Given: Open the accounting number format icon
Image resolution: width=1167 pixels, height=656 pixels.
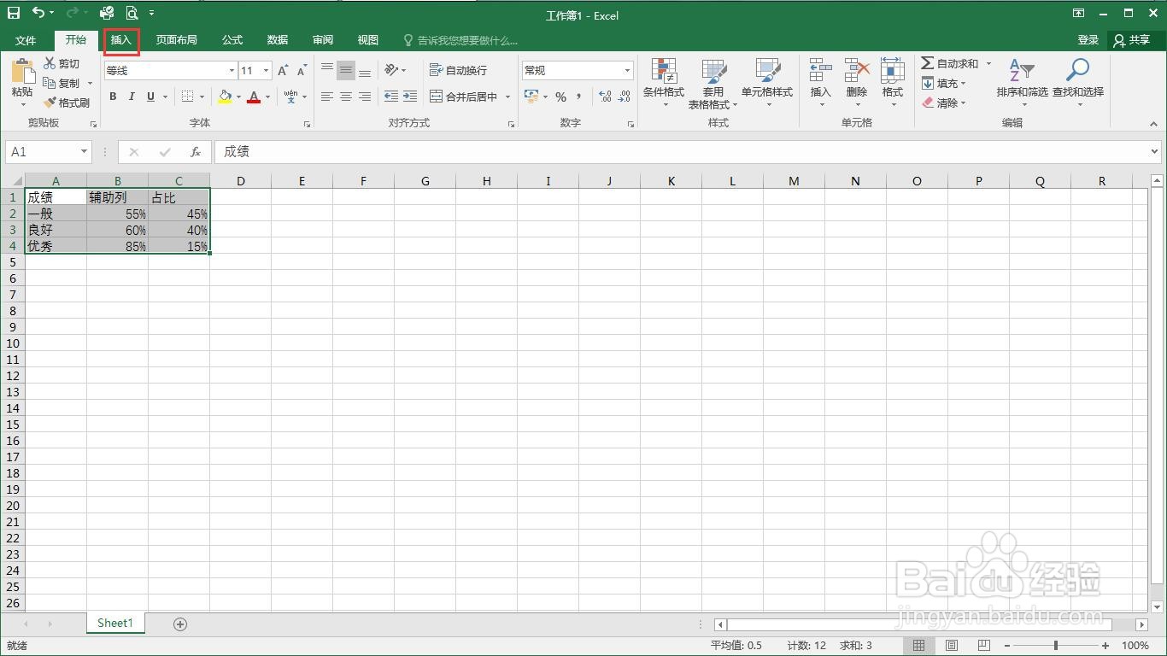Looking at the screenshot, I should tap(531, 97).
